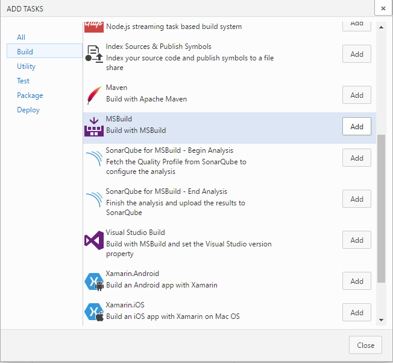This screenshot has width=393, height=363.
Task: Click the scrollbar up arrow
Action: 381,27
